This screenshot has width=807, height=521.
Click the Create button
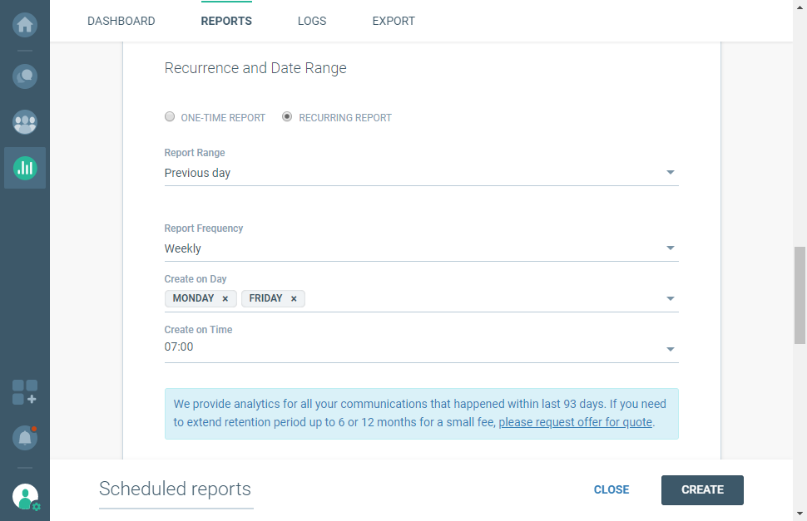coord(702,489)
